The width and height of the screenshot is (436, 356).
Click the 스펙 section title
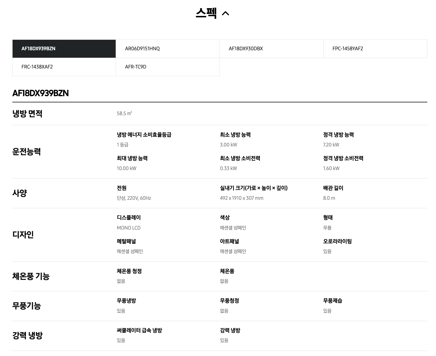tap(206, 13)
